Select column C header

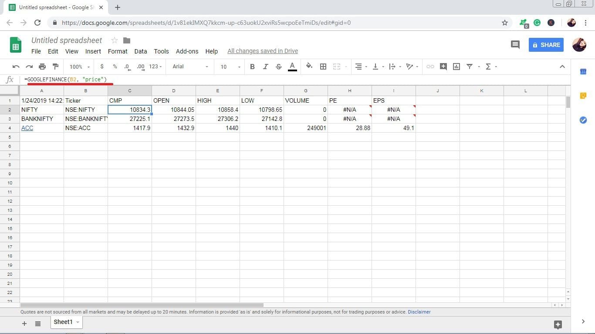(x=130, y=90)
